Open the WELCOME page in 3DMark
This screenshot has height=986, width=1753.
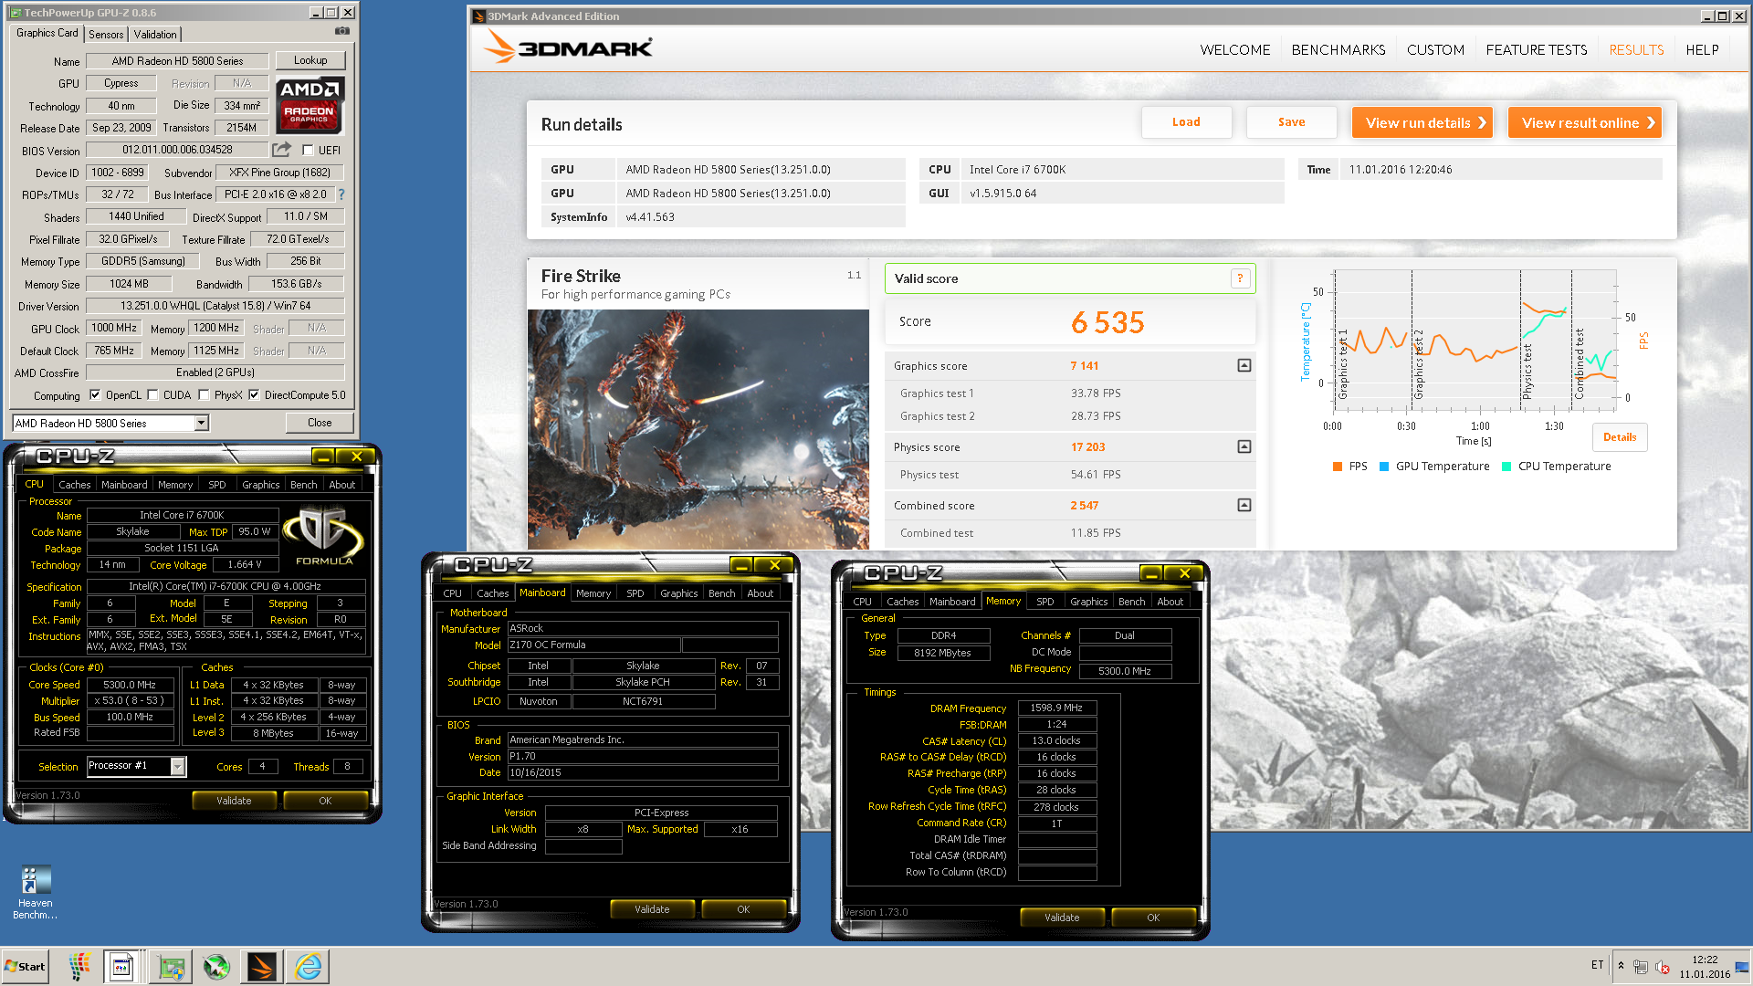1234,49
